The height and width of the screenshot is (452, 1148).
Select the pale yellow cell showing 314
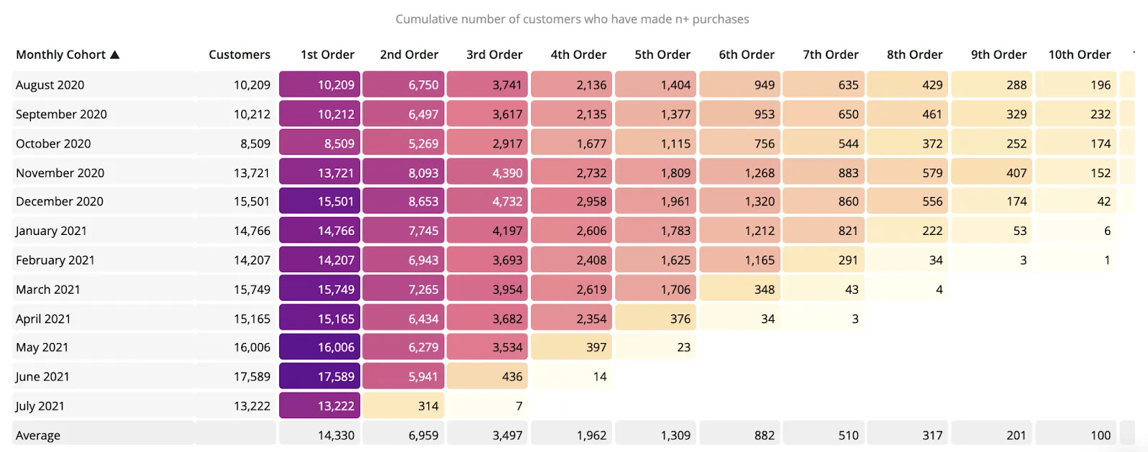coord(403,406)
